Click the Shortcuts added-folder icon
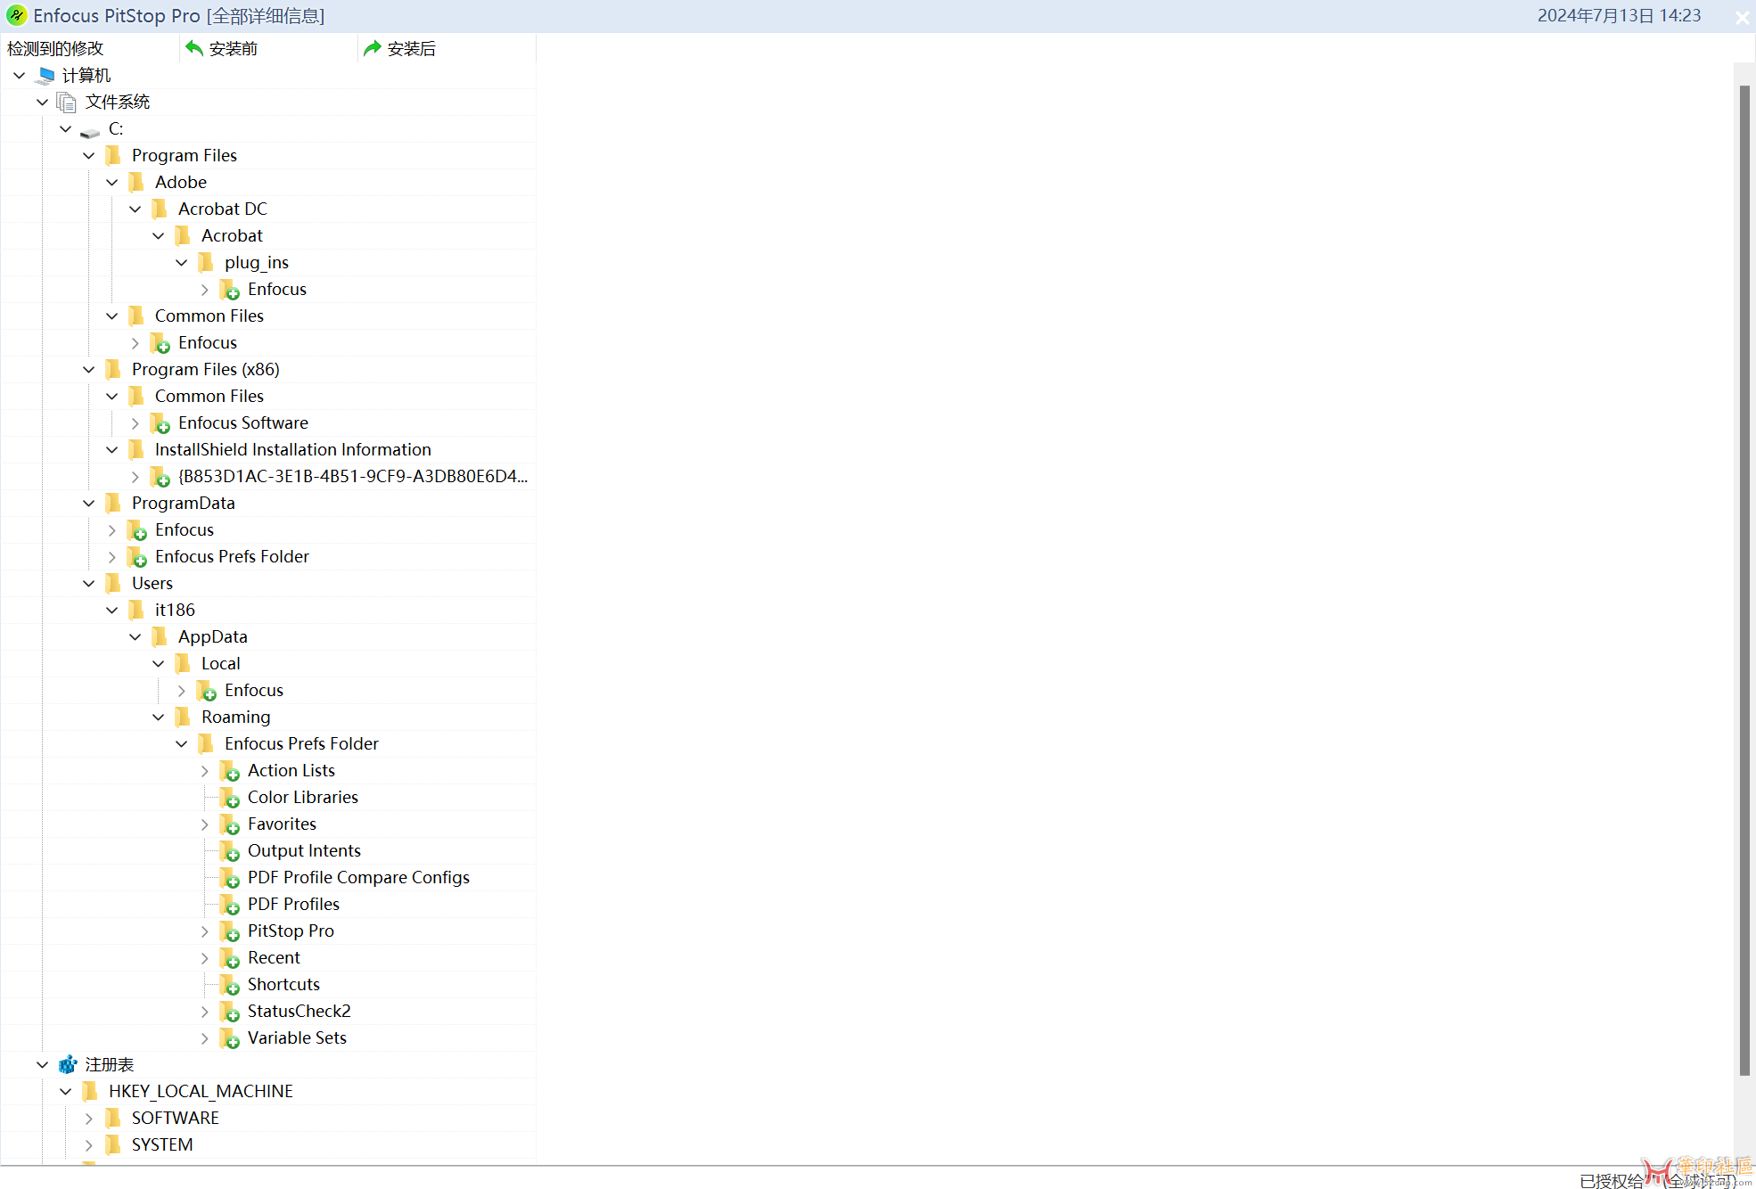 point(230,985)
